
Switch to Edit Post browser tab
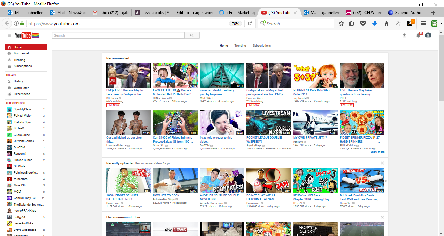click(x=195, y=13)
